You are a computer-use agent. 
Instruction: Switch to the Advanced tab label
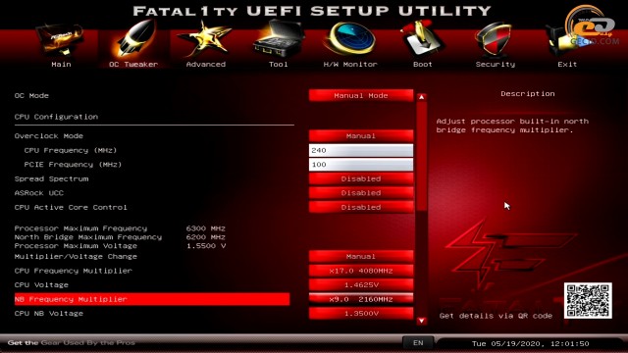(206, 65)
